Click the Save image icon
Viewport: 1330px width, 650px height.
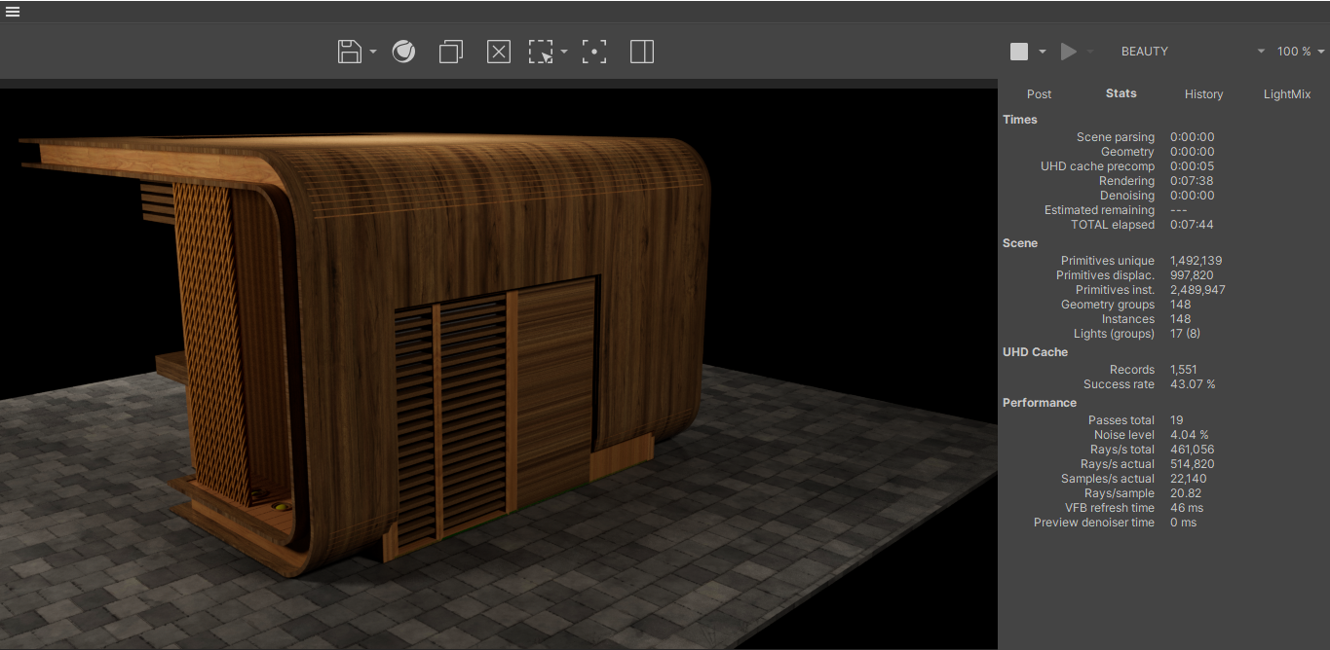pyautogui.click(x=350, y=52)
